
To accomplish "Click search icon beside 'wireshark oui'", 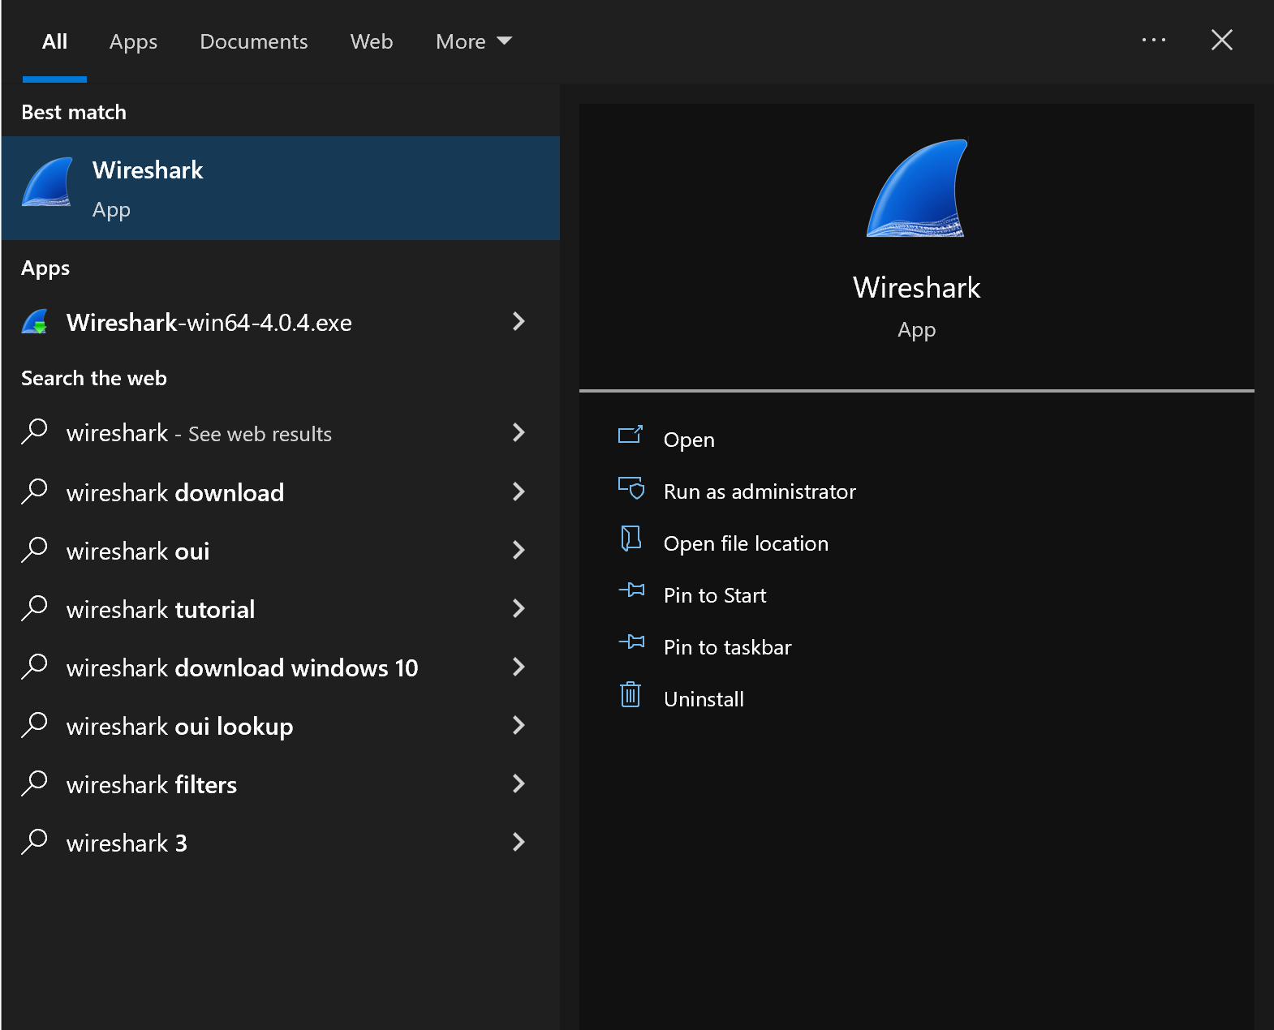I will 35,549.
